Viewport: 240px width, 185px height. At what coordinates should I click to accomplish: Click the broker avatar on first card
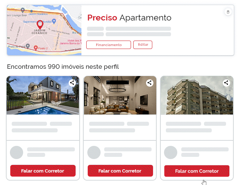click(17, 152)
